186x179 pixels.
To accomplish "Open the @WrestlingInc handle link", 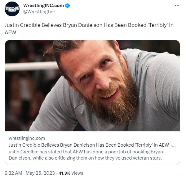I will point(39,12).
